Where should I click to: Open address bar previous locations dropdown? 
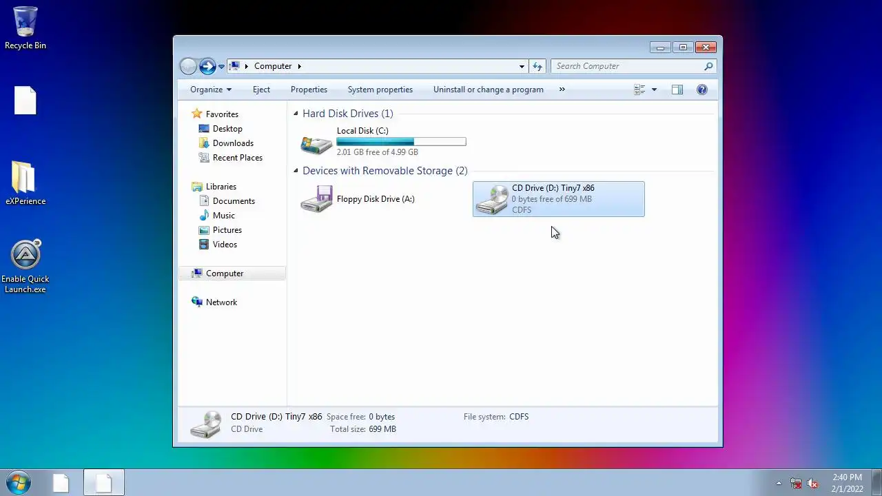pyautogui.click(x=522, y=66)
